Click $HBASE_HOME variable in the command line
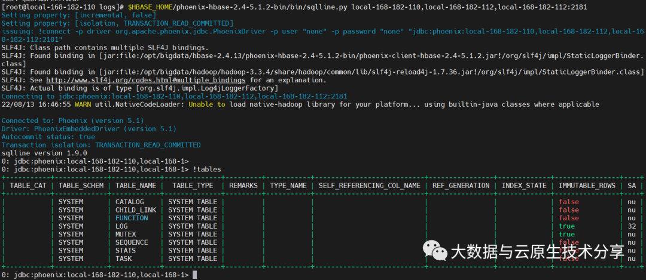The width and height of the screenshot is (646, 280). (x=150, y=7)
